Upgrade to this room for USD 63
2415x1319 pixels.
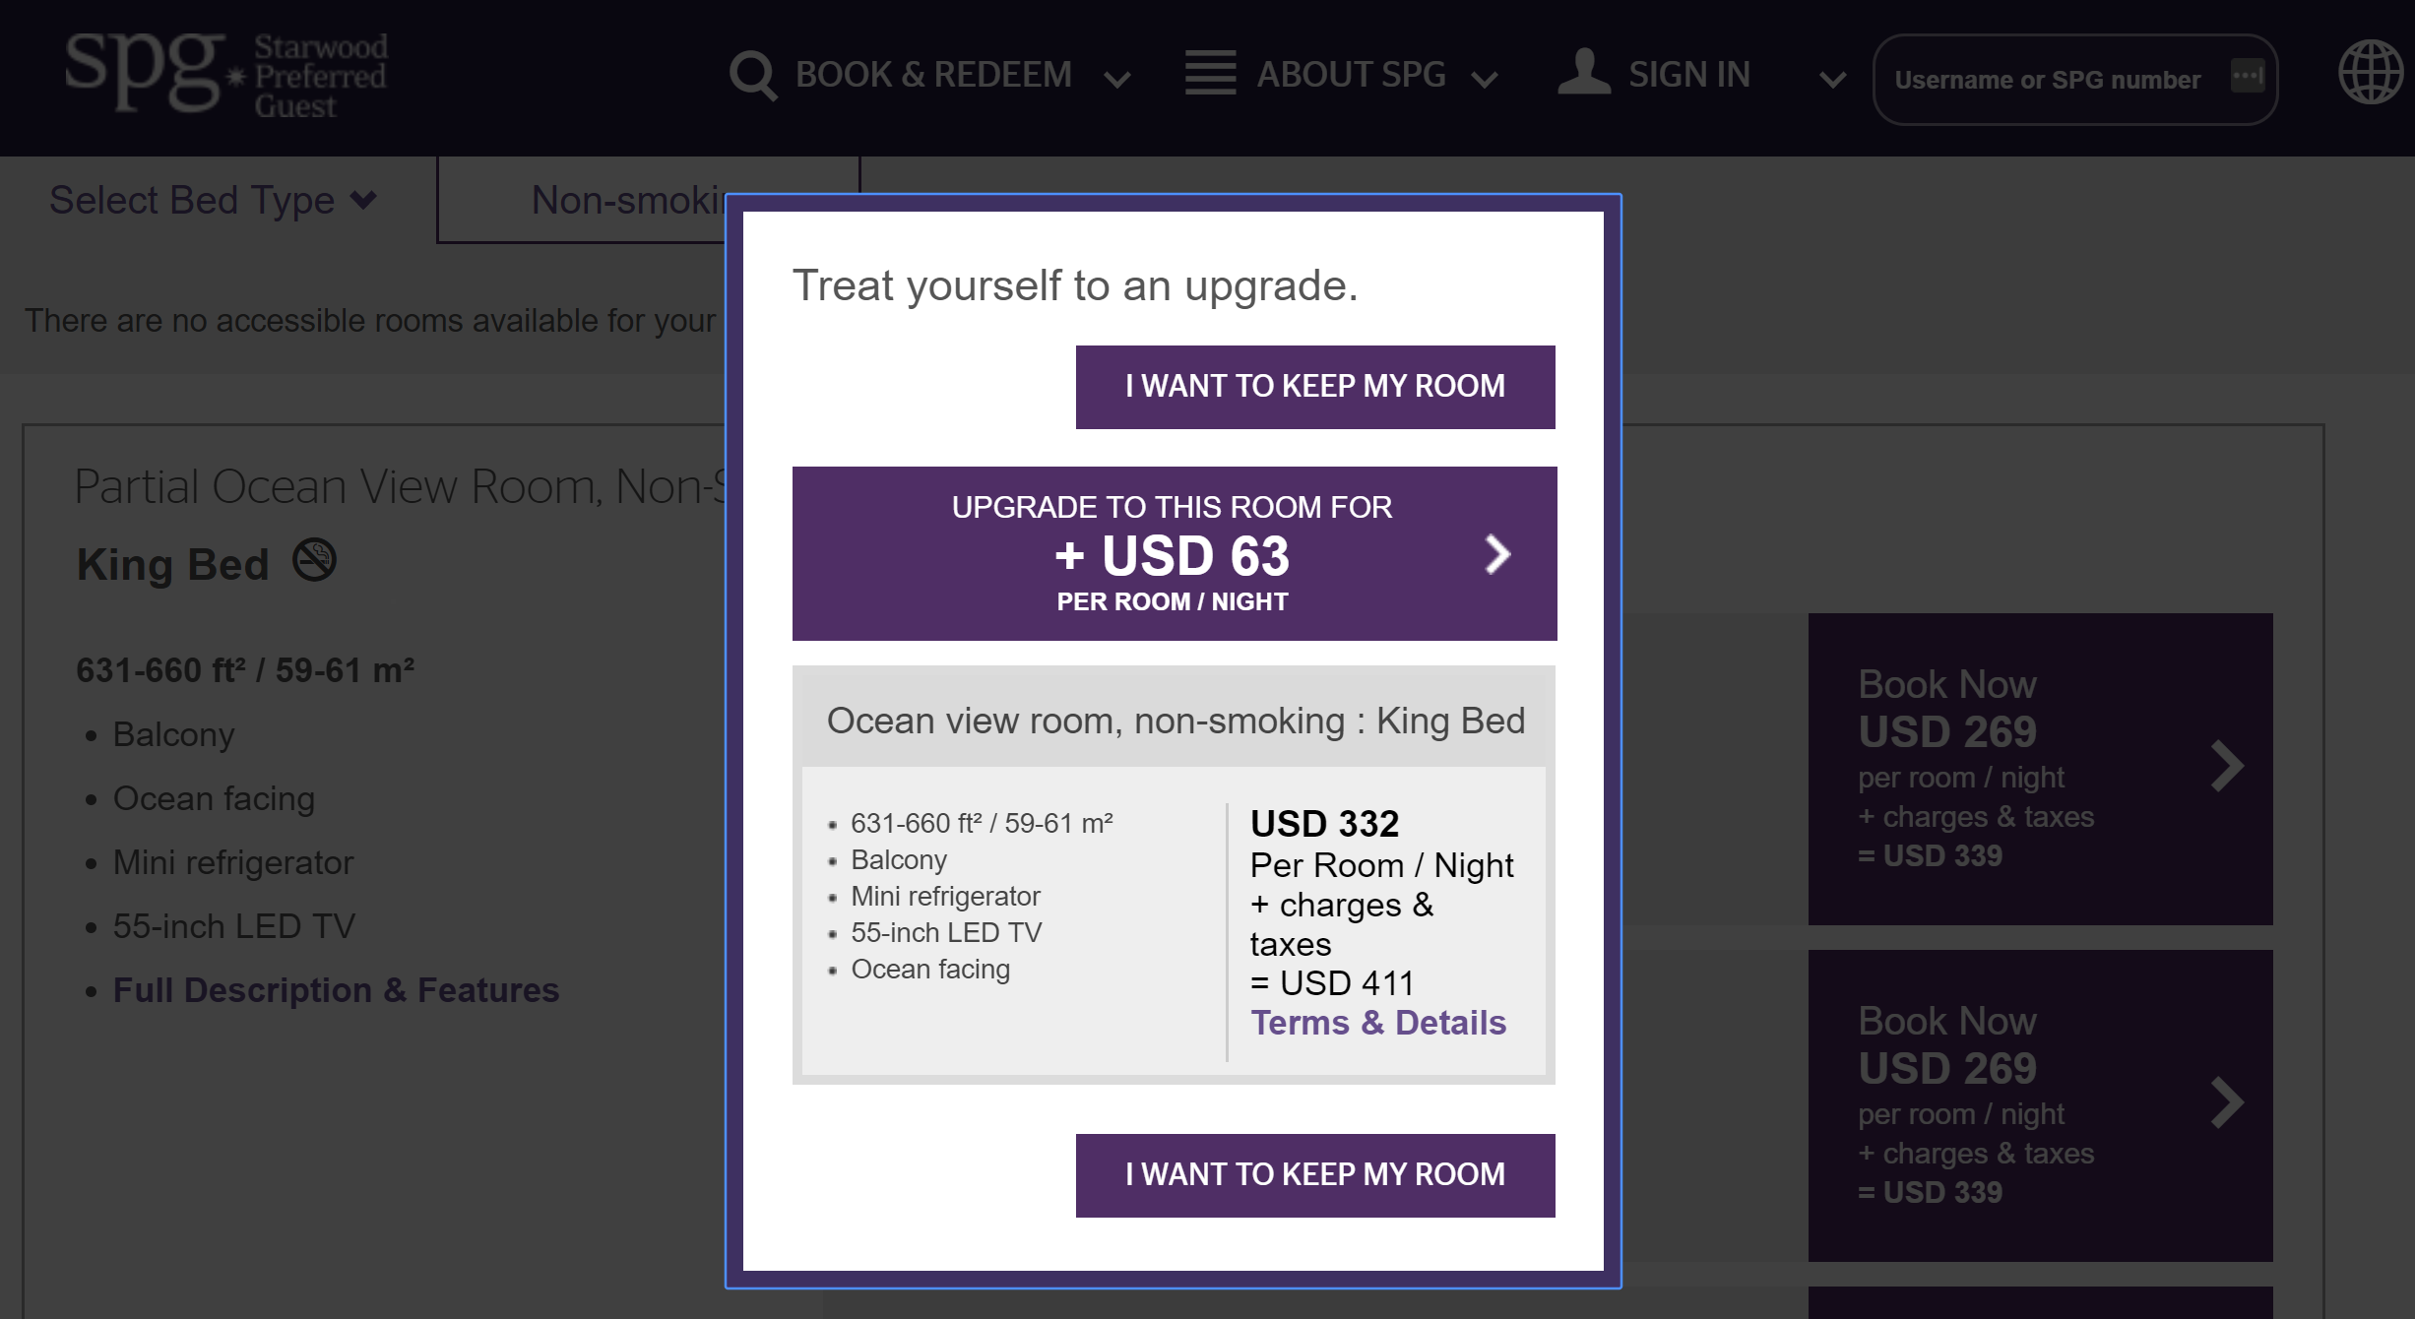point(1172,554)
